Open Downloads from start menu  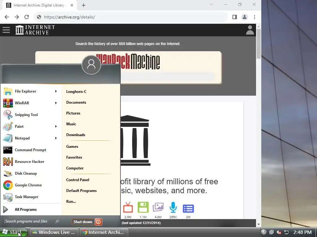pos(76,135)
